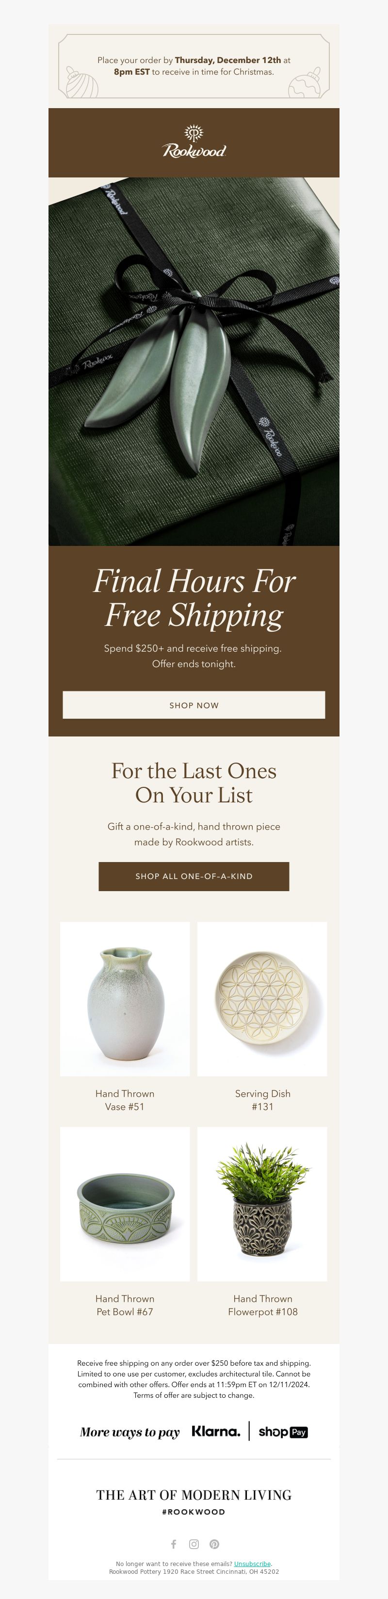The height and width of the screenshot is (1599, 388).
Task: Click the Serving Dish #131 label
Action: pos(262,1099)
